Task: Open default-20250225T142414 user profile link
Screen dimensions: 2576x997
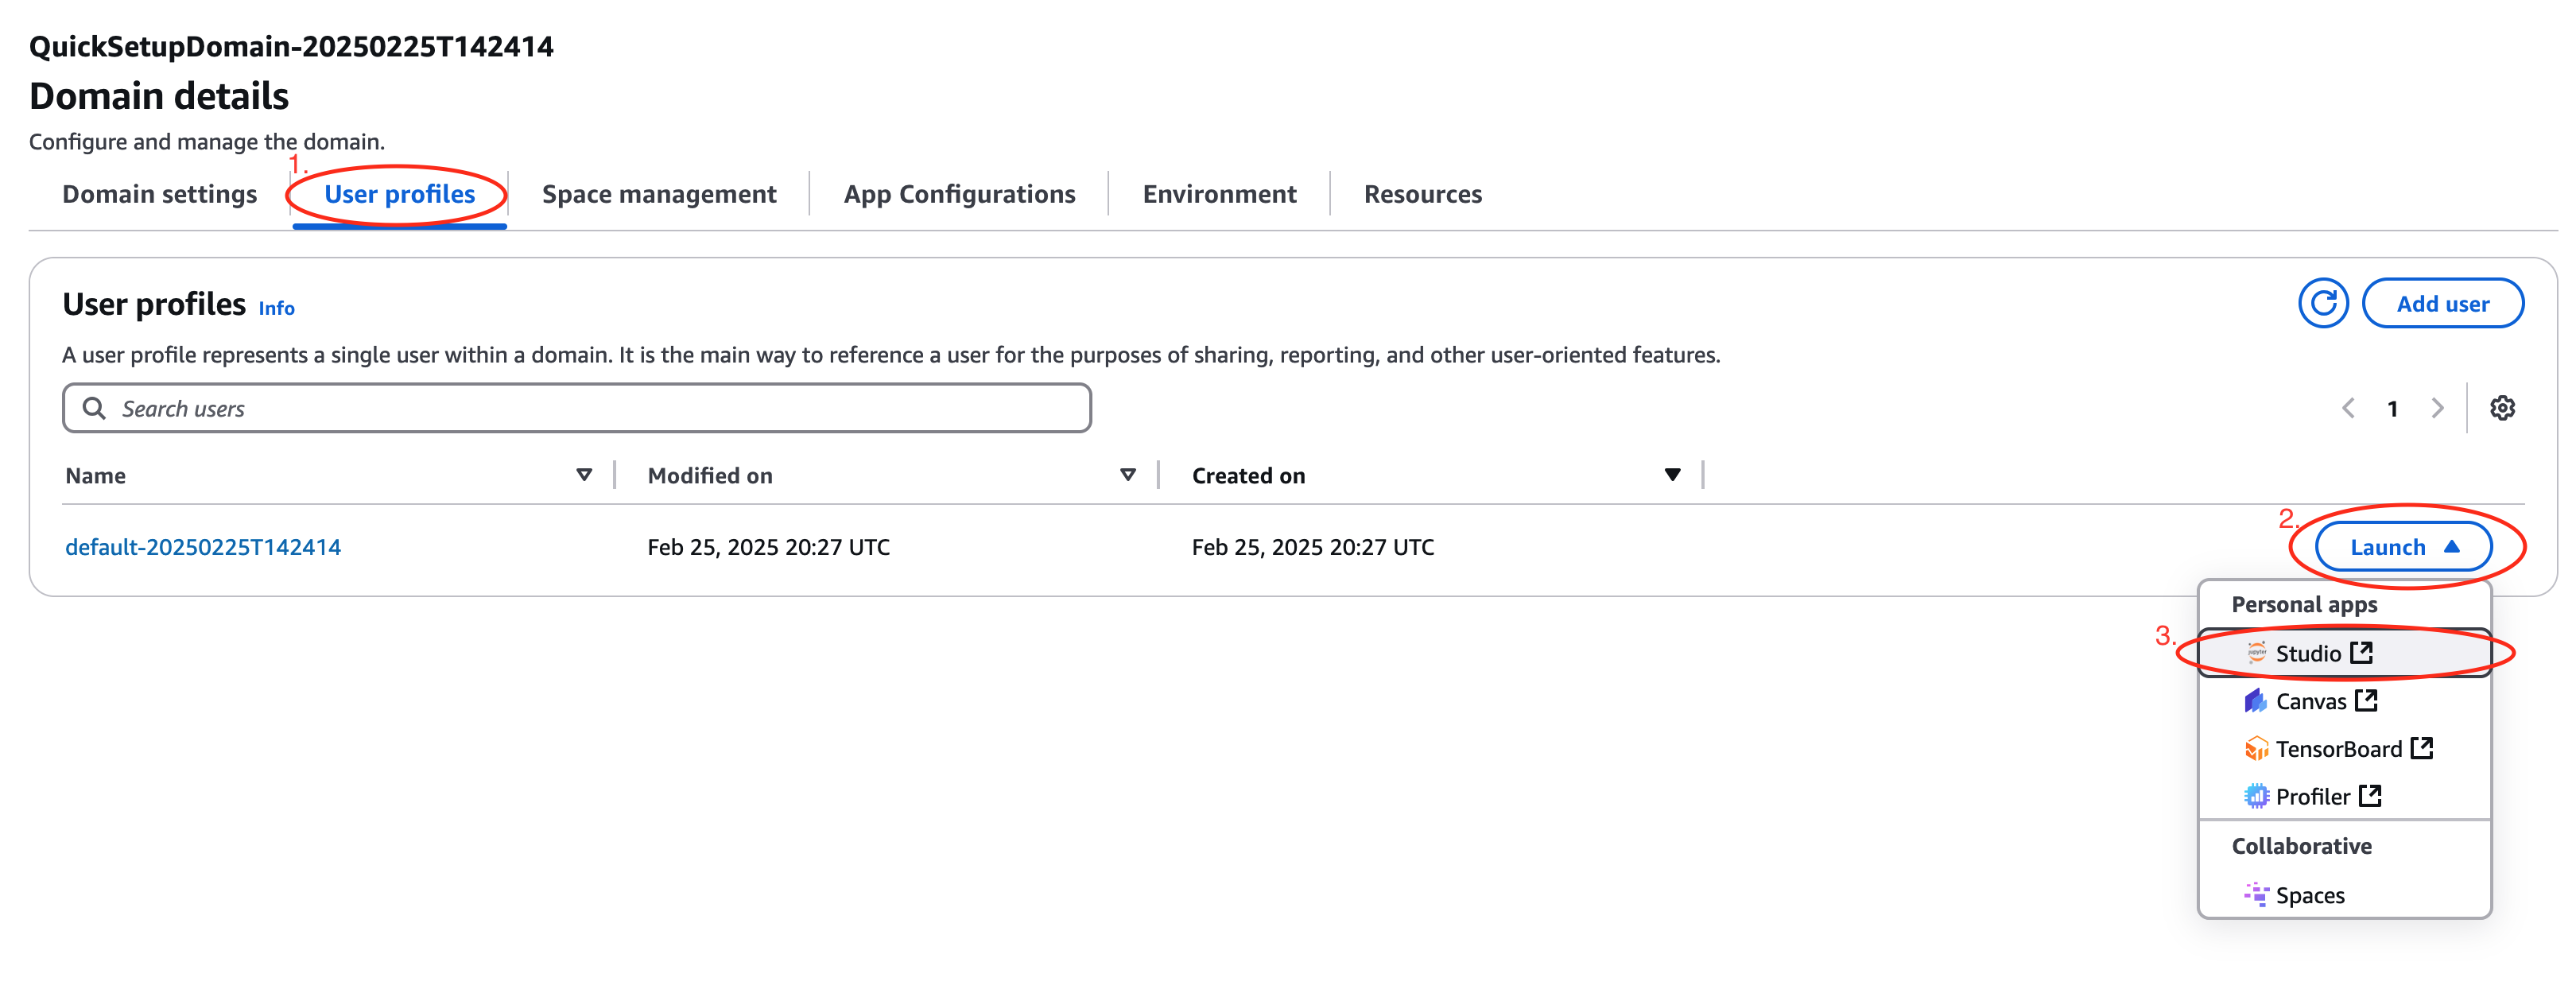Action: tap(203, 547)
